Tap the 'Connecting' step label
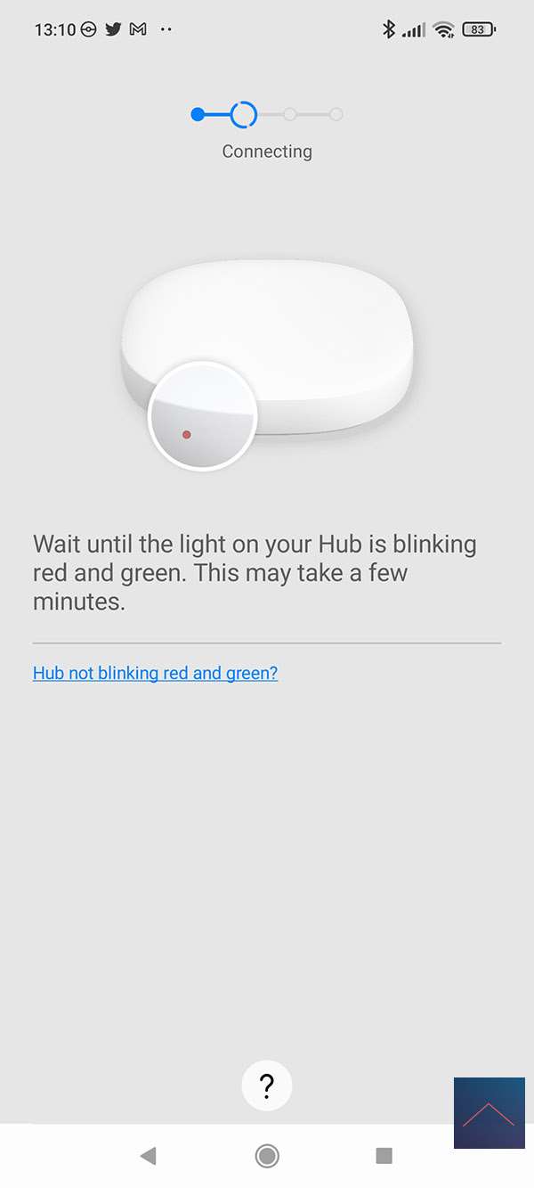This screenshot has height=1188, width=534. pyautogui.click(x=267, y=152)
